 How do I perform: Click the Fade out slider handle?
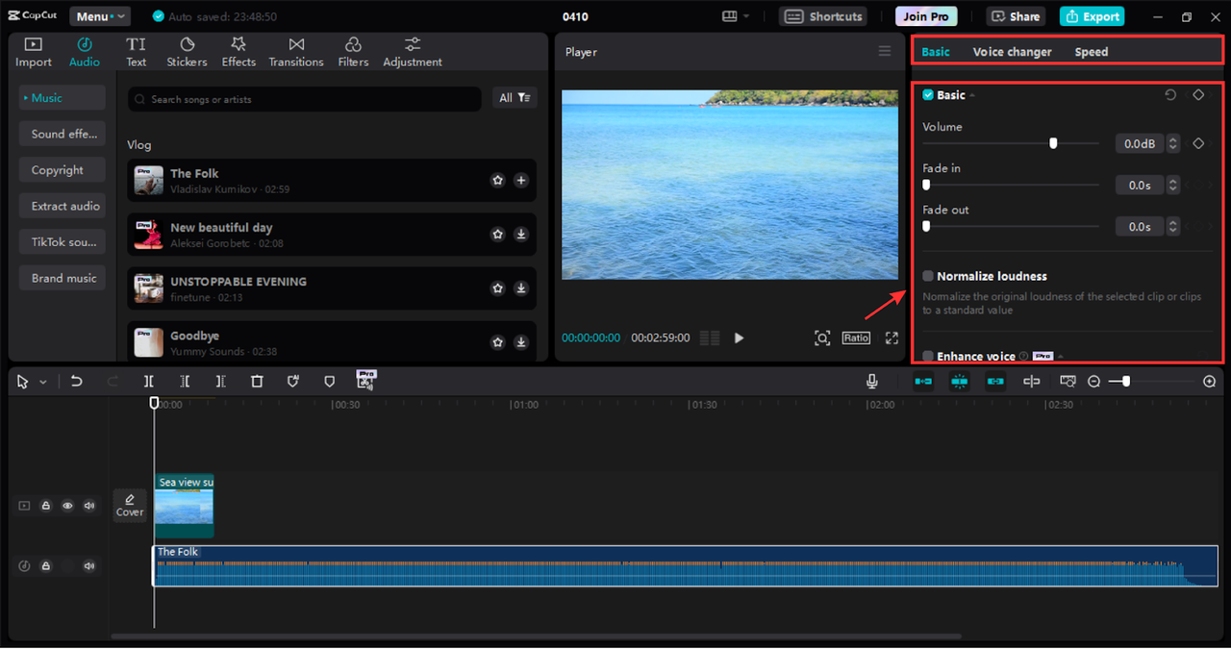pos(926,226)
